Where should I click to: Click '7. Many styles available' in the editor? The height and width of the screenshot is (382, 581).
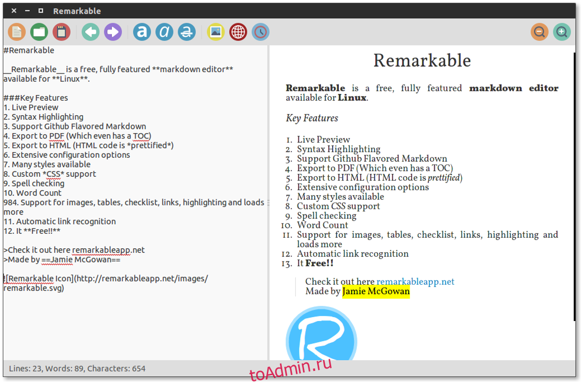pyautogui.click(x=47, y=165)
